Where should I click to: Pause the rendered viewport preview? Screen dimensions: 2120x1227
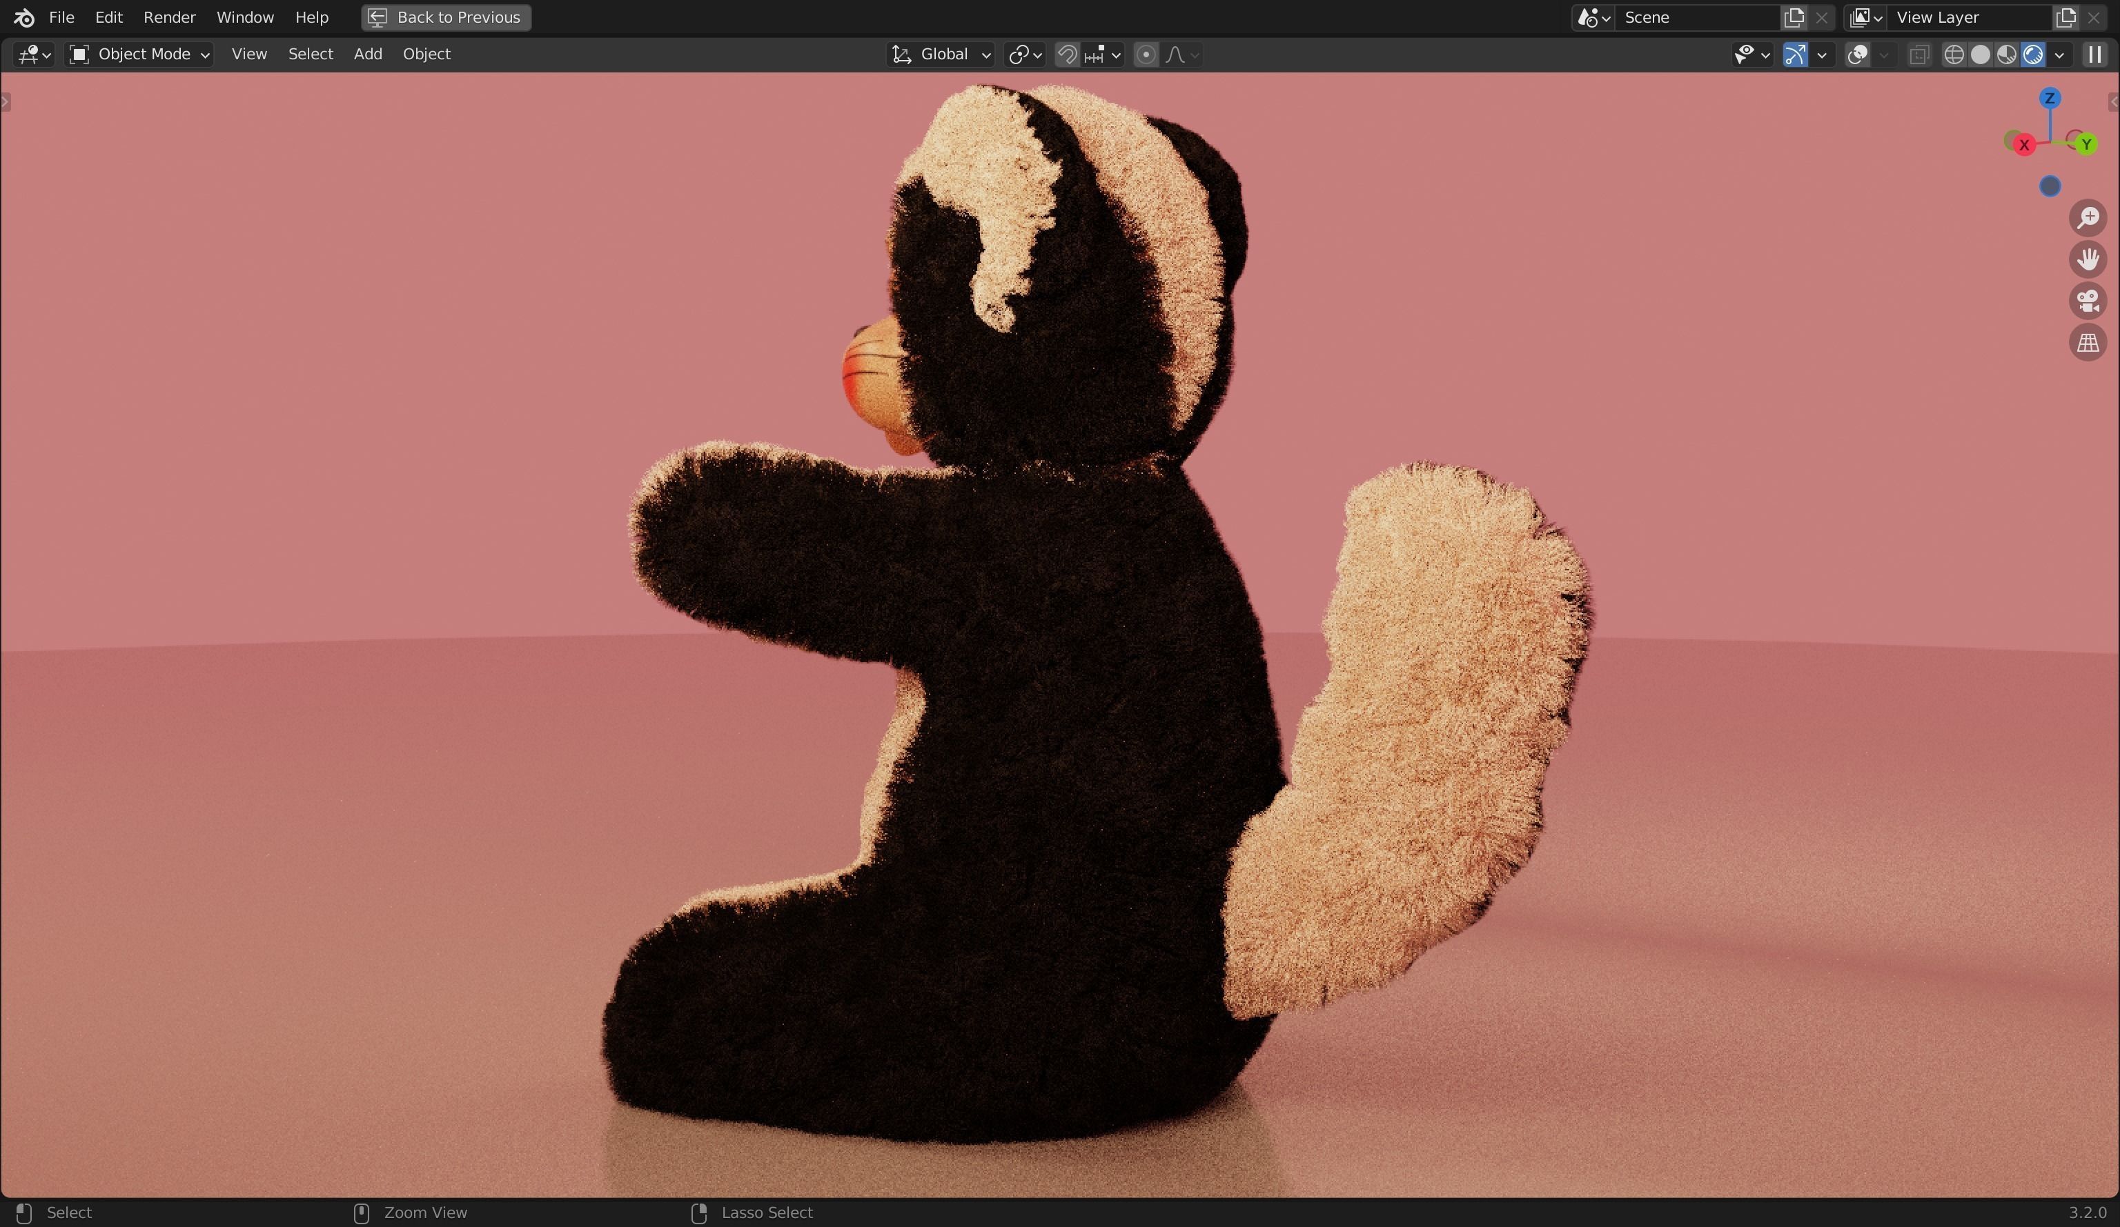(2094, 54)
